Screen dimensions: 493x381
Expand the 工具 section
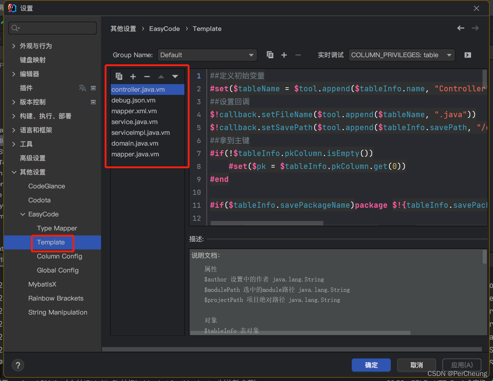coord(14,144)
